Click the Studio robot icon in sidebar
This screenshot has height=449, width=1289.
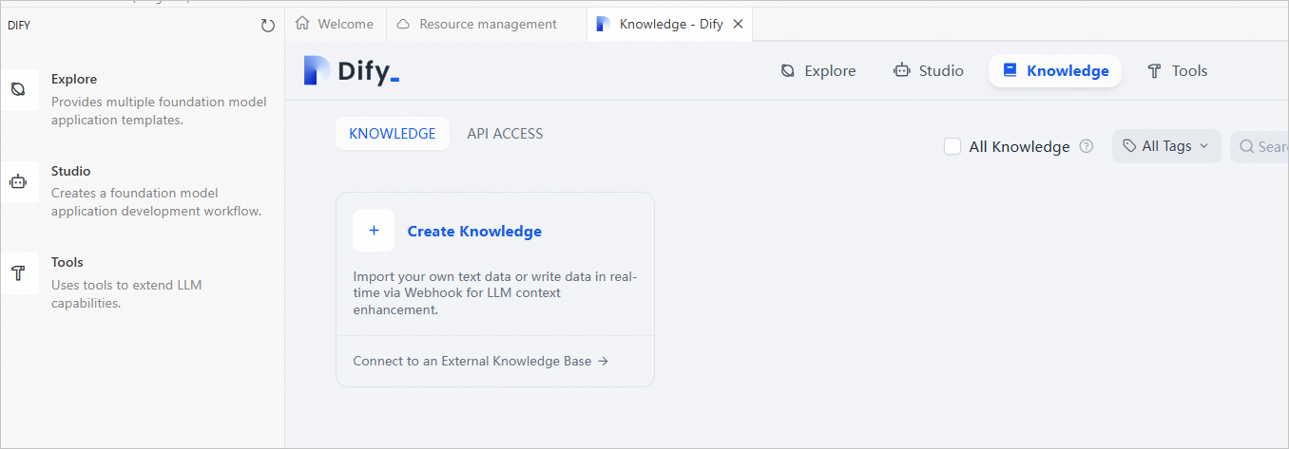point(18,182)
